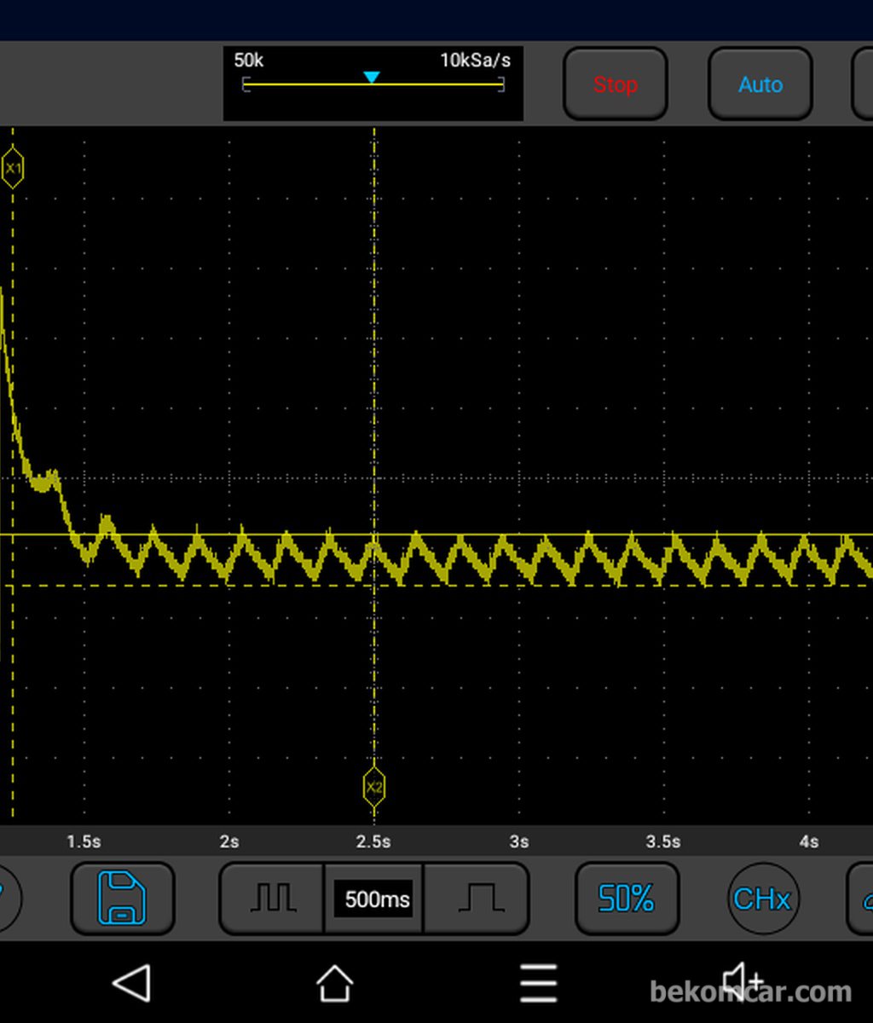Screen dimensions: 873x1023
Task: Click the 3s time axis label
Action: (x=519, y=841)
